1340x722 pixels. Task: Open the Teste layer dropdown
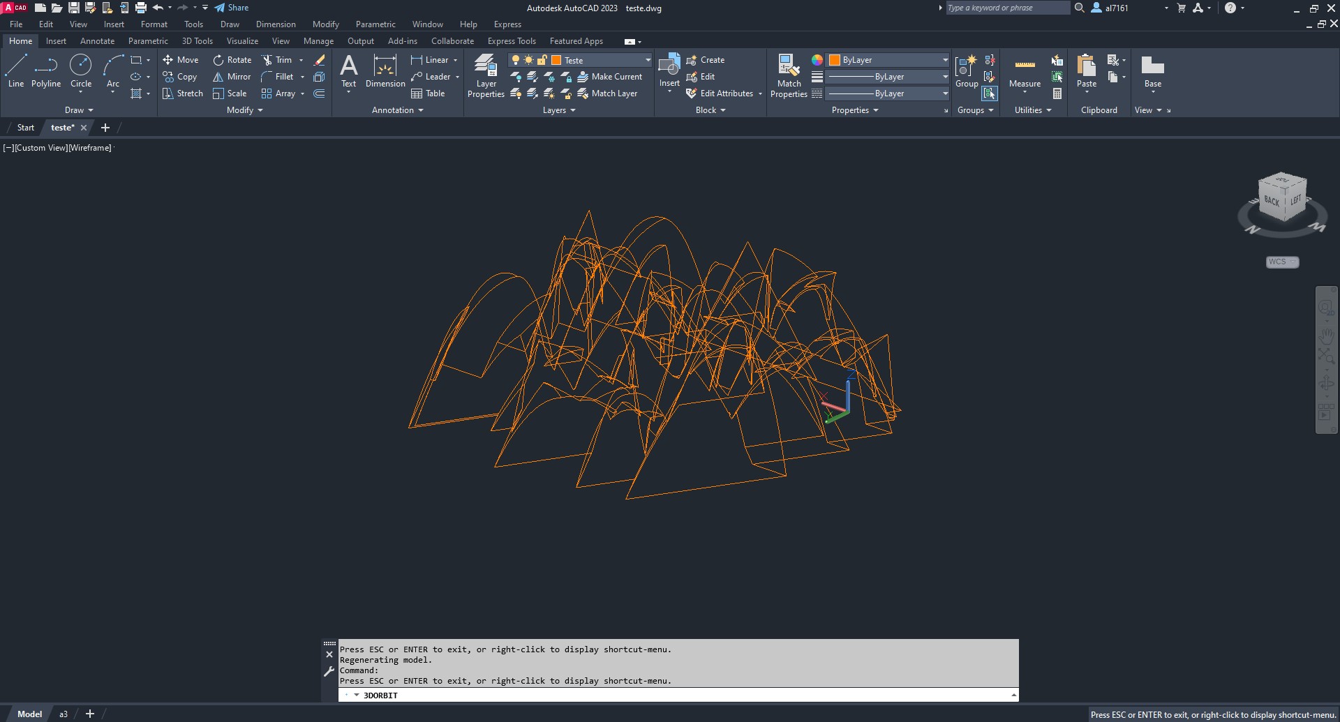(x=647, y=60)
